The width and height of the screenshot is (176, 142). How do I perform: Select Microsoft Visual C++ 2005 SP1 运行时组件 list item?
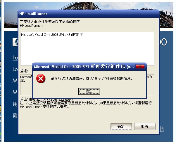pos(52,35)
